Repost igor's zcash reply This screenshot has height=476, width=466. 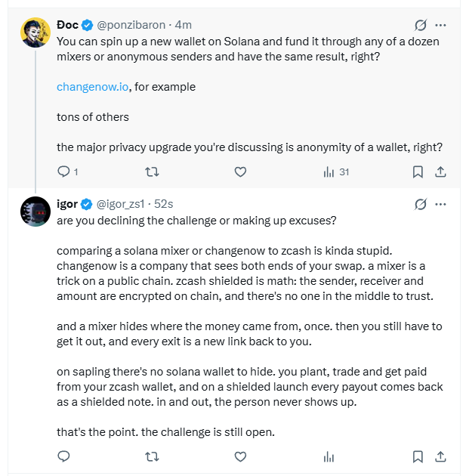click(x=152, y=456)
